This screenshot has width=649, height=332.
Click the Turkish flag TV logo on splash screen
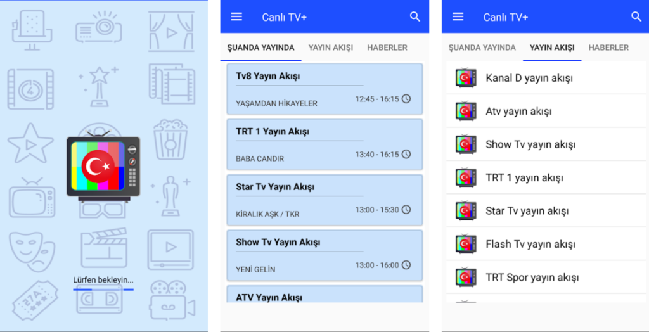[x=103, y=167]
